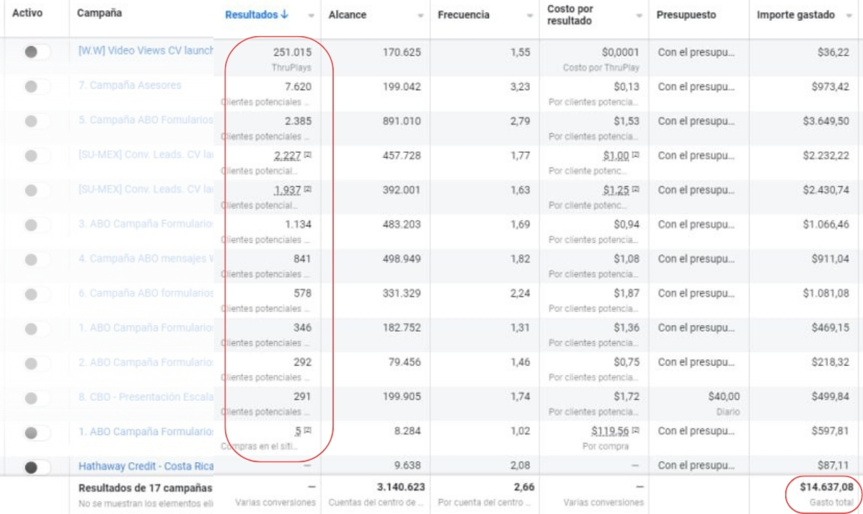Click the Presupuesto column header
863x514 pixels.
point(686,14)
